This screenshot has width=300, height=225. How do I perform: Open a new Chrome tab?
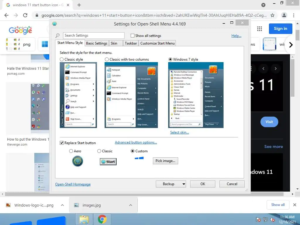79,5
